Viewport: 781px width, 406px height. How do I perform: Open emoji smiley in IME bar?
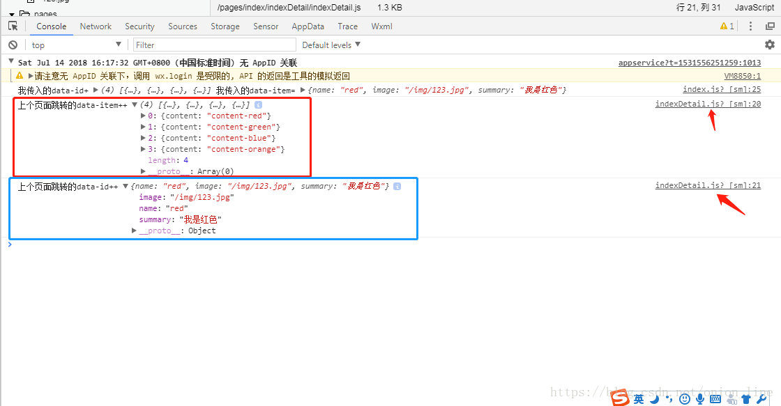(x=685, y=399)
